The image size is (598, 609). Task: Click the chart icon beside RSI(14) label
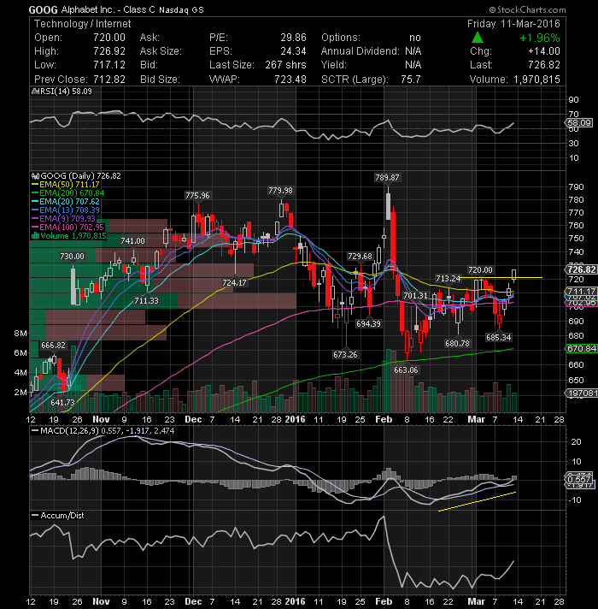pos(34,92)
